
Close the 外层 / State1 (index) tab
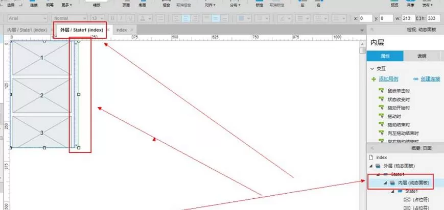point(108,30)
